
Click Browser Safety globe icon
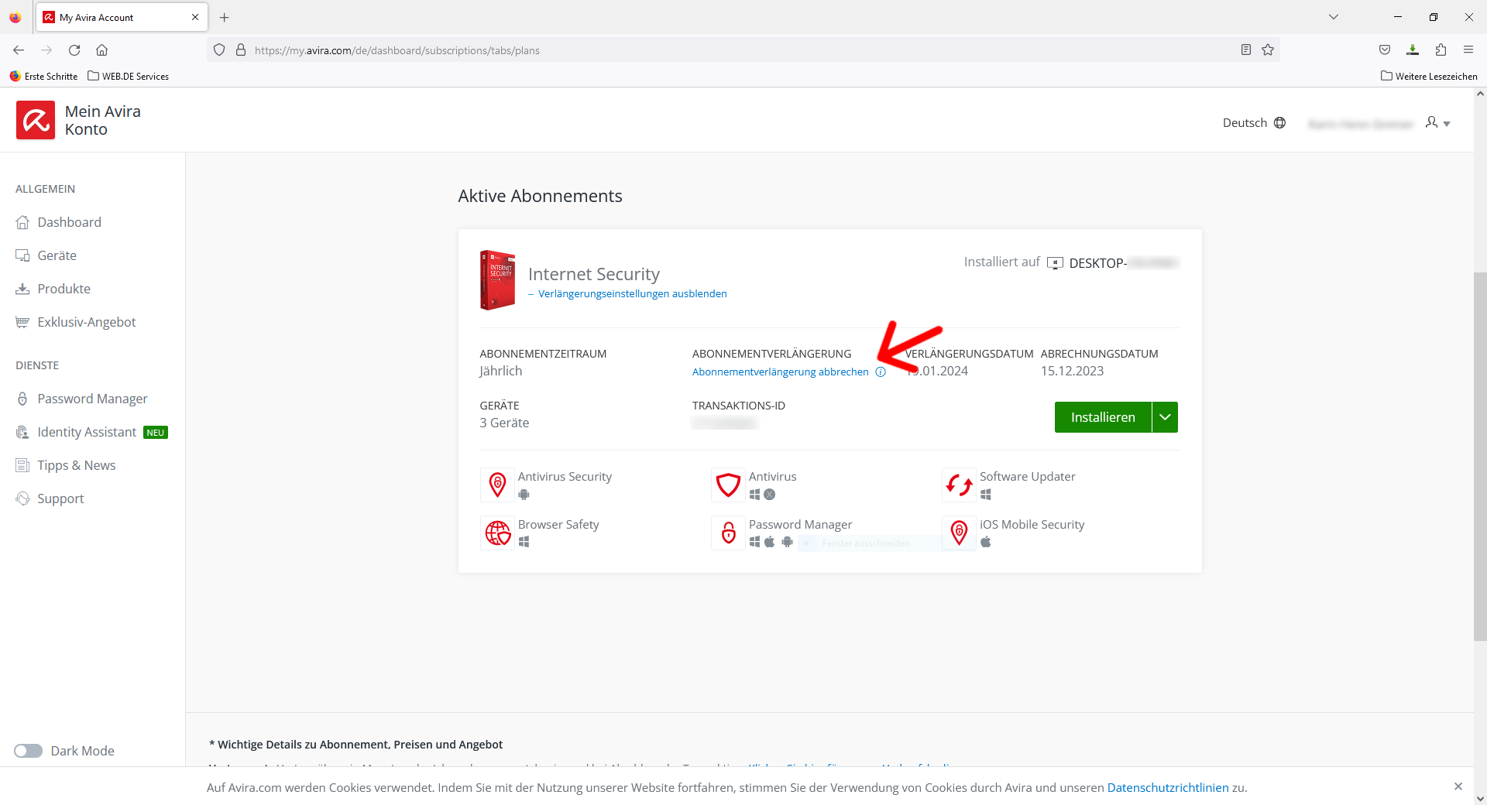497,533
